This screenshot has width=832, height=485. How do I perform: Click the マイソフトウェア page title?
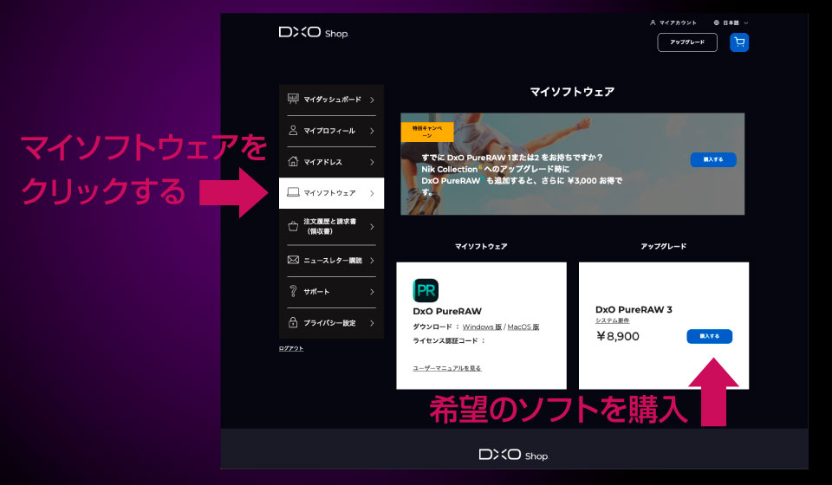click(572, 92)
